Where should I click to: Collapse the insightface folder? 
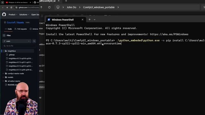3,51
